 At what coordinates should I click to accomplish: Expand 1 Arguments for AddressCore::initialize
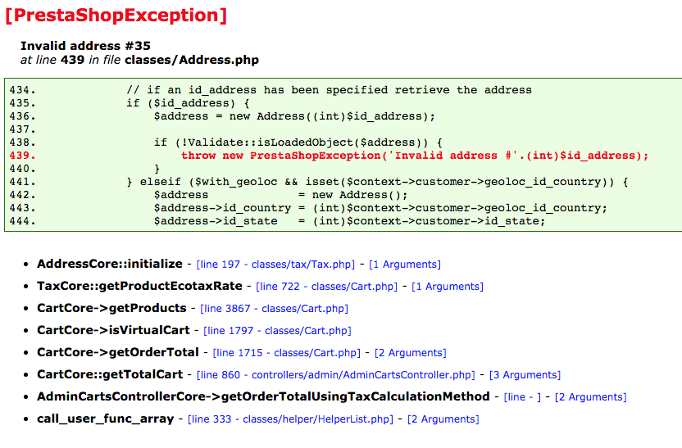pos(405,265)
